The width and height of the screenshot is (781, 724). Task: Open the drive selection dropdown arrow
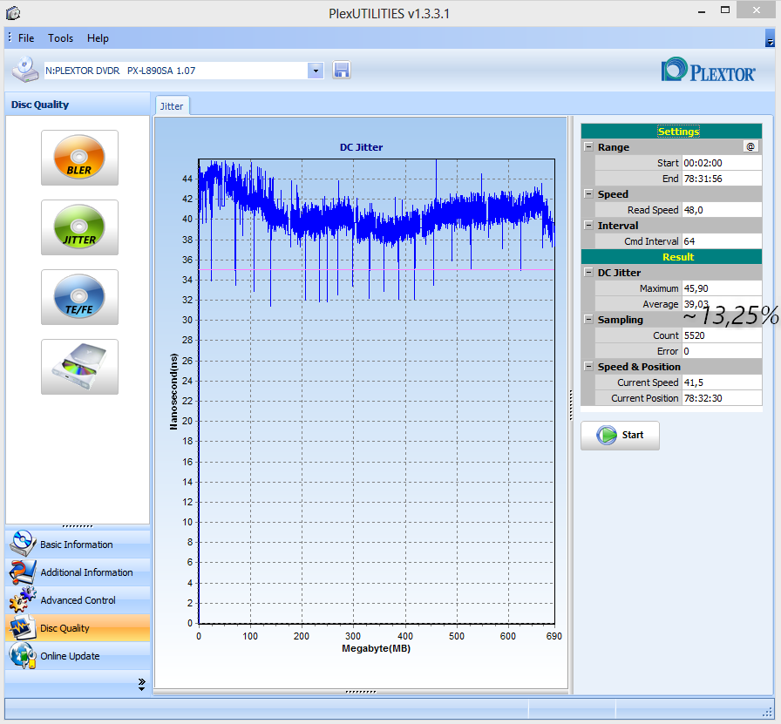(316, 71)
